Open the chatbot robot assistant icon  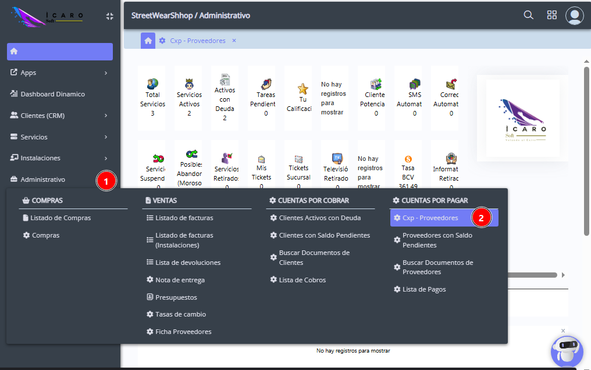tap(567, 351)
